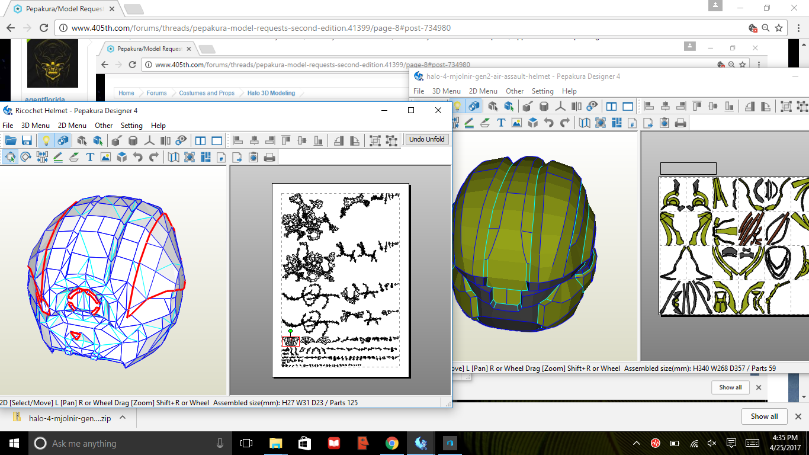809x455 pixels.
Task: Select the rotate part tool, Ricochet Helmet window
Action: (x=26, y=157)
